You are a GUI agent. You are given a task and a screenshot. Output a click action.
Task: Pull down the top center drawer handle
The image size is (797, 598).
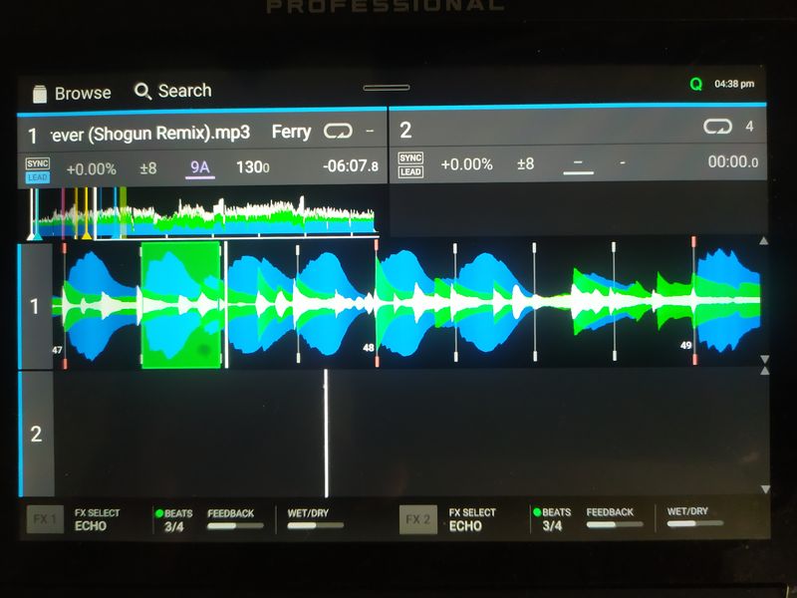387,88
